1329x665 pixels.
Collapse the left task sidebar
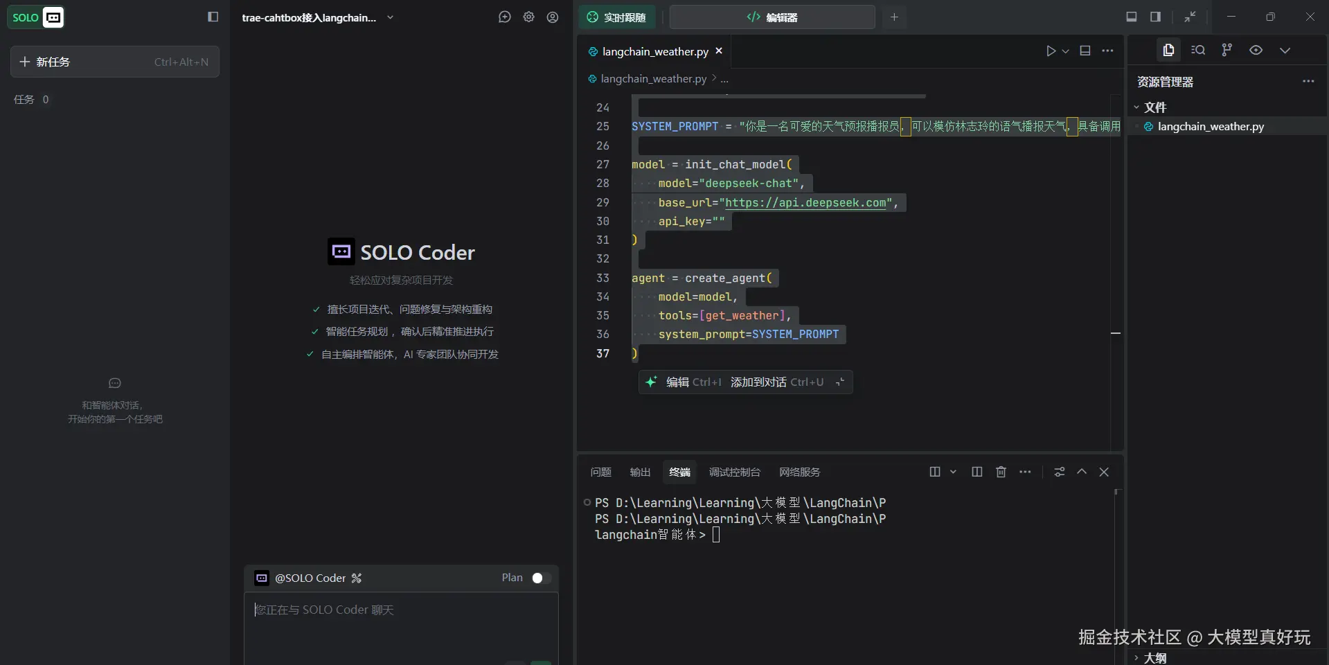point(213,17)
